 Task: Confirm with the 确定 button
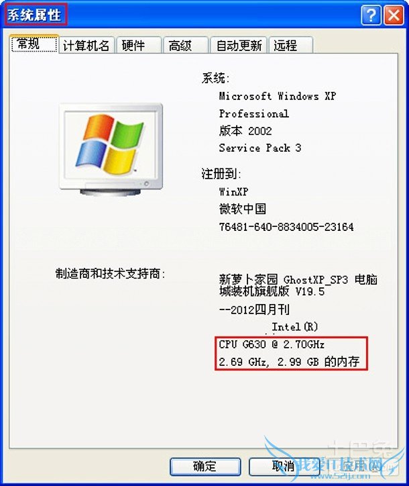[205, 467]
